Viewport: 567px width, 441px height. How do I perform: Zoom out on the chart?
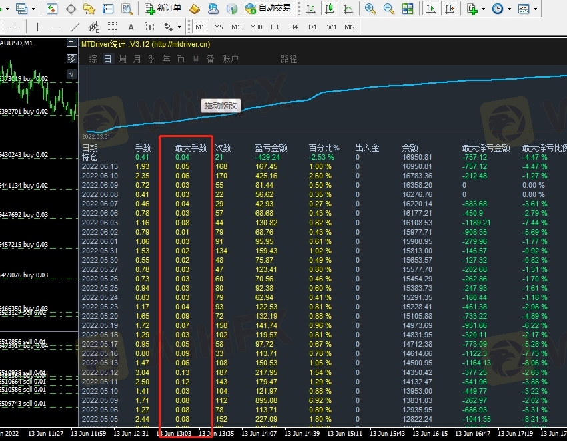(x=388, y=9)
